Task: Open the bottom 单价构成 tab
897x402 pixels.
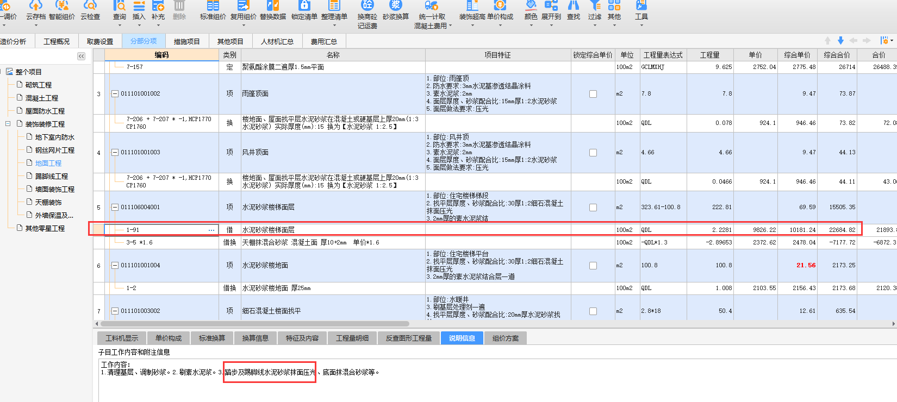Action: [x=169, y=338]
